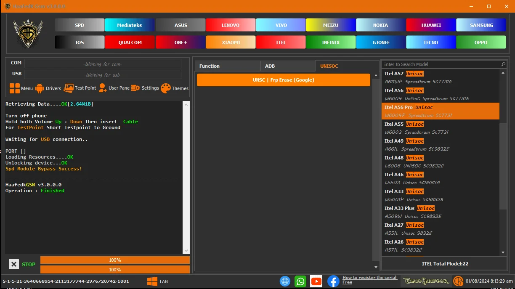The height and width of the screenshot is (289, 515).
Task: Click the Emad Haafedk signature logo
Action: (x=426, y=281)
